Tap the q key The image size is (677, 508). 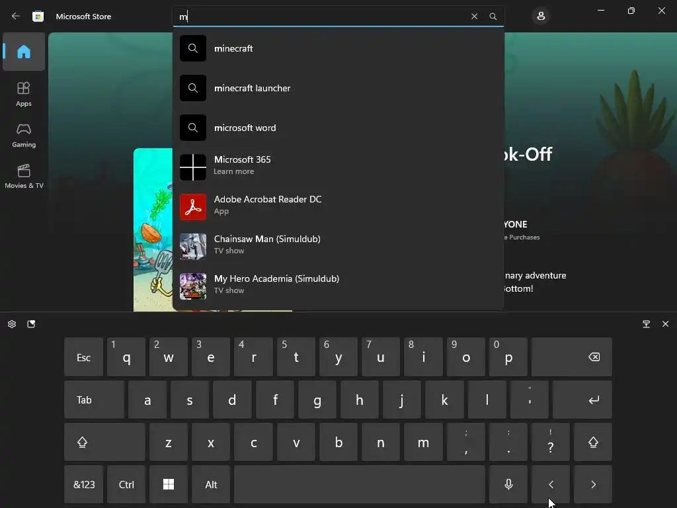(x=126, y=357)
